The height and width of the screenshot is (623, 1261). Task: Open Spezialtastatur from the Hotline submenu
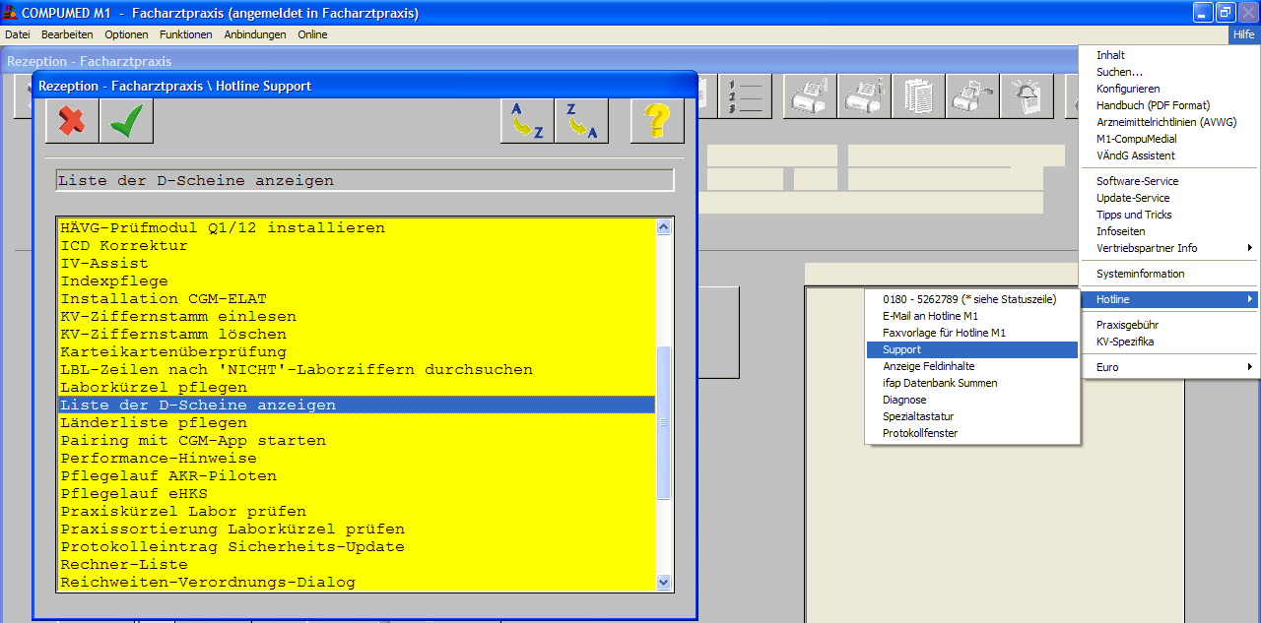[x=972, y=416]
